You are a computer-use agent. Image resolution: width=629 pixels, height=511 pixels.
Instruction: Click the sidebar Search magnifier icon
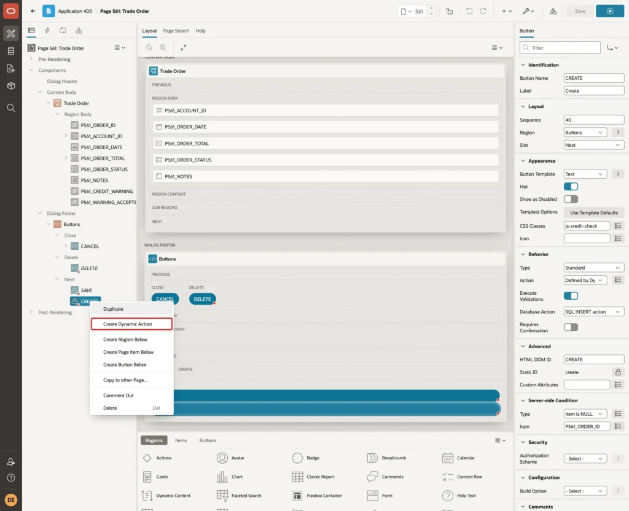point(11,108)
